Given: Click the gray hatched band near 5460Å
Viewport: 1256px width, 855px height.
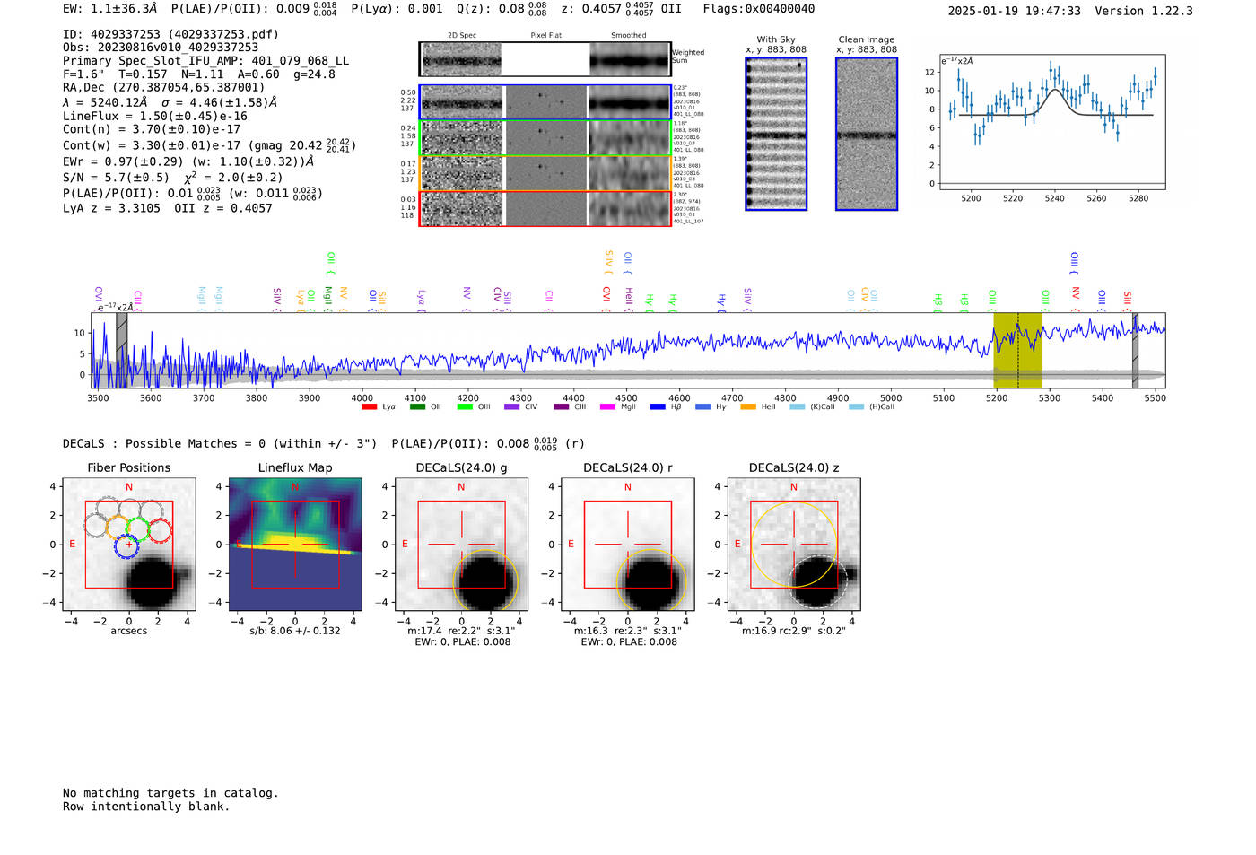Looking at the screenshot, I should [1135, 351].
